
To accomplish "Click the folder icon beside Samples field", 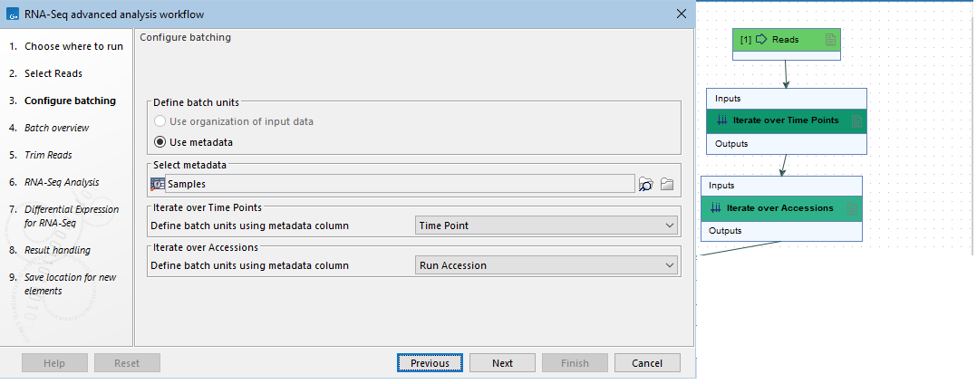I will 667,184.
